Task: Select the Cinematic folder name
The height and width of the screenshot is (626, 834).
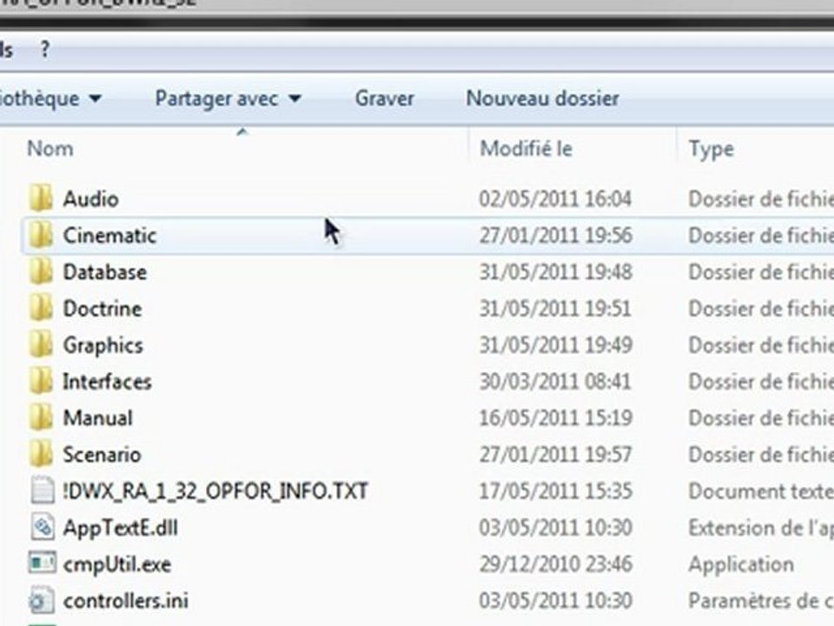Action: tap(109, 236)
